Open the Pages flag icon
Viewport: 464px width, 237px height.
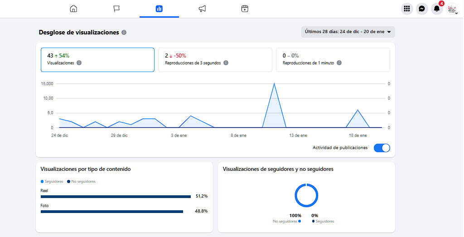pyautogui.click(x=116, y=9)
